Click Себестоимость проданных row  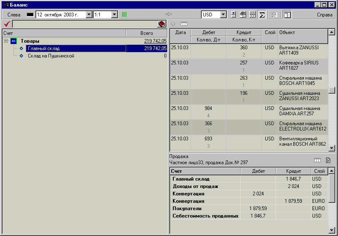pos(249,216)
